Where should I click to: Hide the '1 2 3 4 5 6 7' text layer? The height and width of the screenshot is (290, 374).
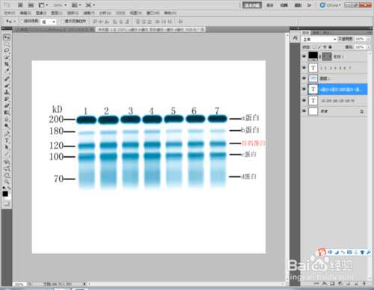pyautogui.click(x=304, y=68)
